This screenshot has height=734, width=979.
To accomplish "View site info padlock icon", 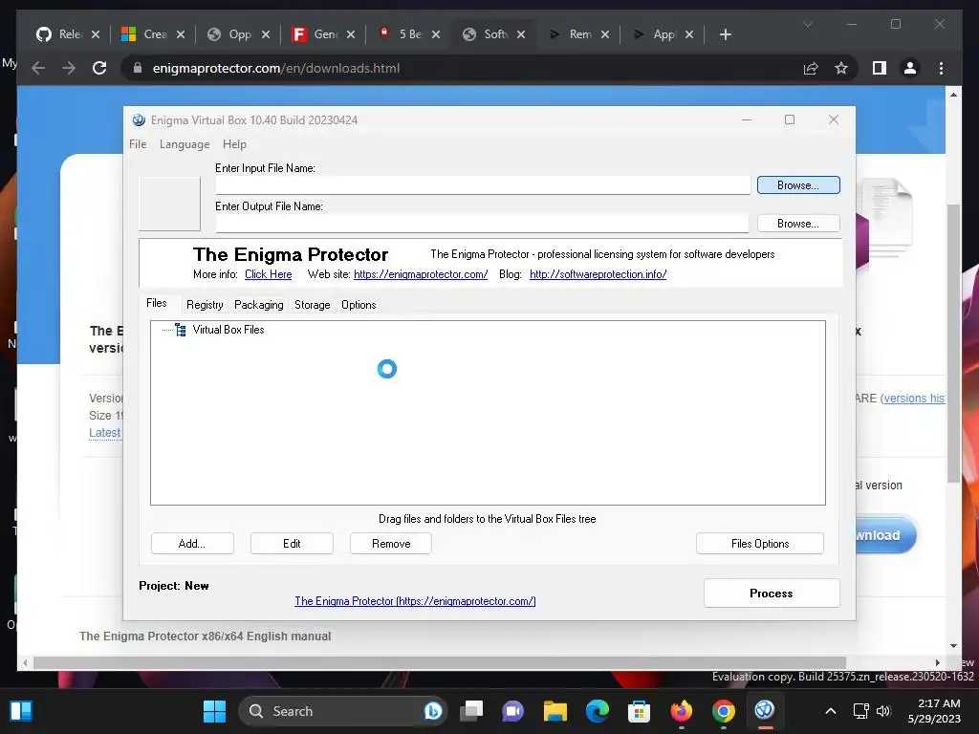I will tap(138, 68).
